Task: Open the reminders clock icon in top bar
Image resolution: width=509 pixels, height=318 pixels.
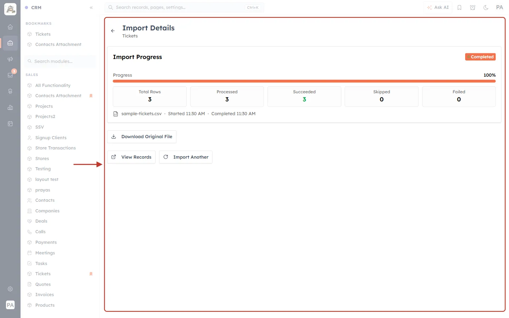Action: [473, 7]
